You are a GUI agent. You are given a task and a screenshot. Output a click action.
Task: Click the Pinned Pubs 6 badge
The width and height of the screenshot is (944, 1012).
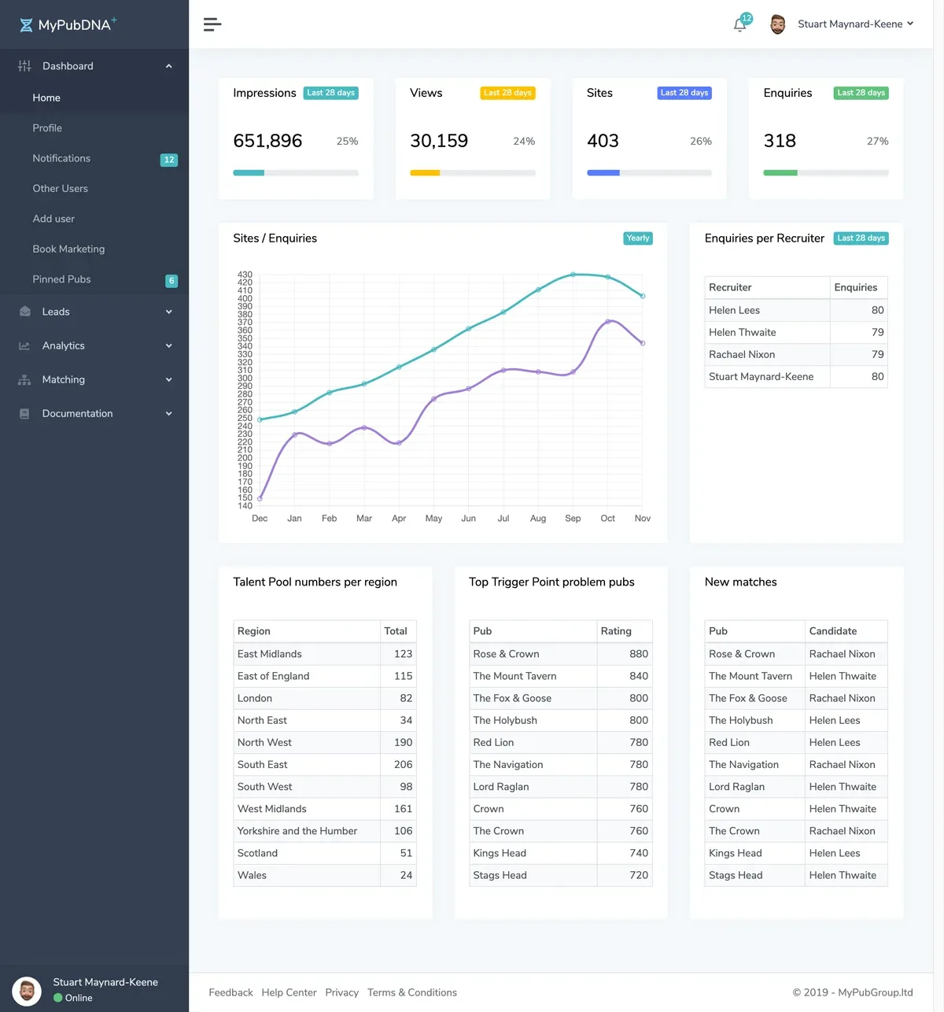point(171,281)
